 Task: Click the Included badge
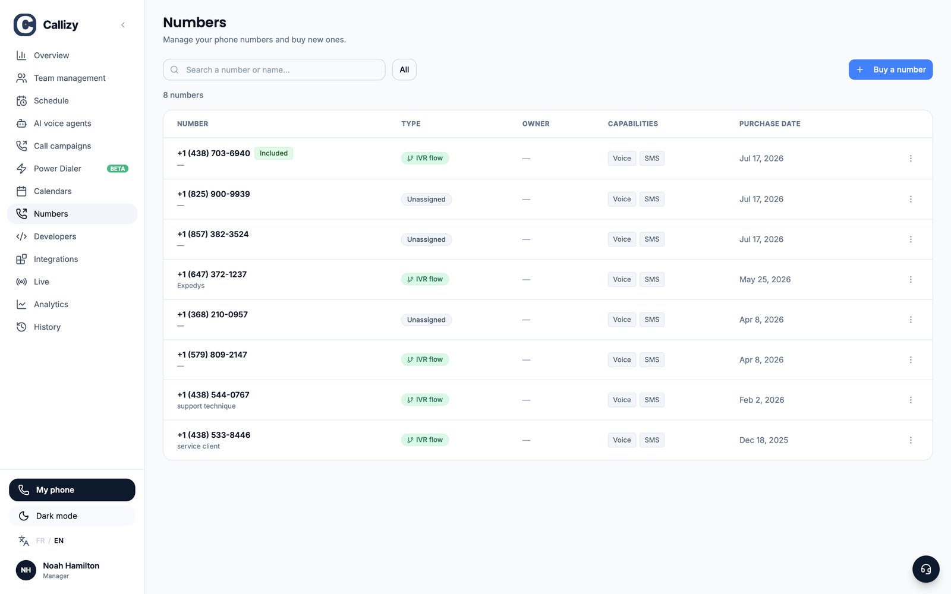pyautogui.click(x=273, y=153)
